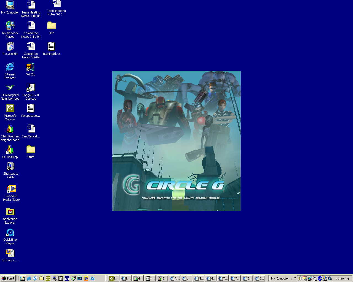The height and width of the screenshot is (282, 353).
Task: Open Hummingbird Neighborhood icon
Action: [10, 88]
